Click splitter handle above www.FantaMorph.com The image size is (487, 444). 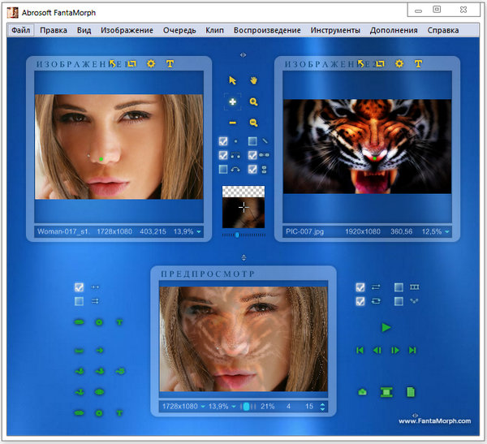pyautogui.click(x=416, y=415)
